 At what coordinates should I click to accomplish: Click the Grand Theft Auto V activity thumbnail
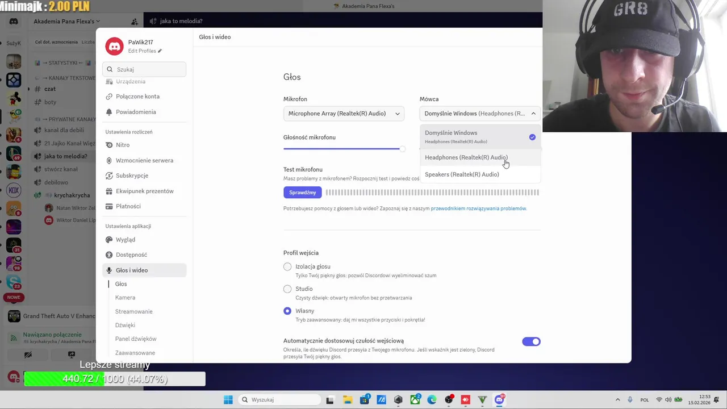click(x=14, y=316)
